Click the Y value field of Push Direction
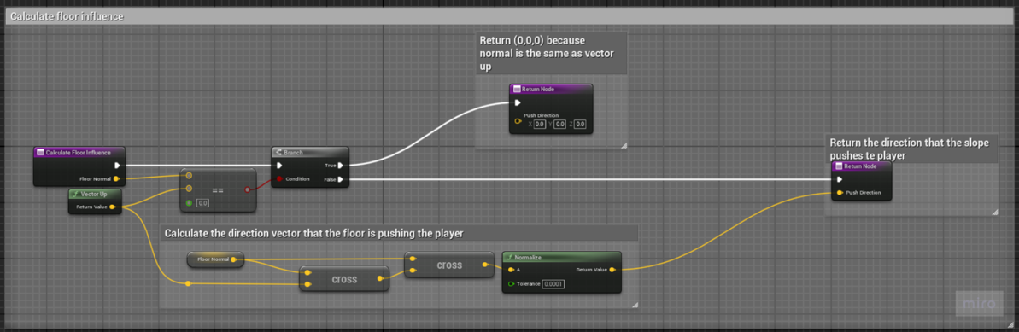This screenshot has height=332, width=1019. pyautogui.click(x=560, y=124)
